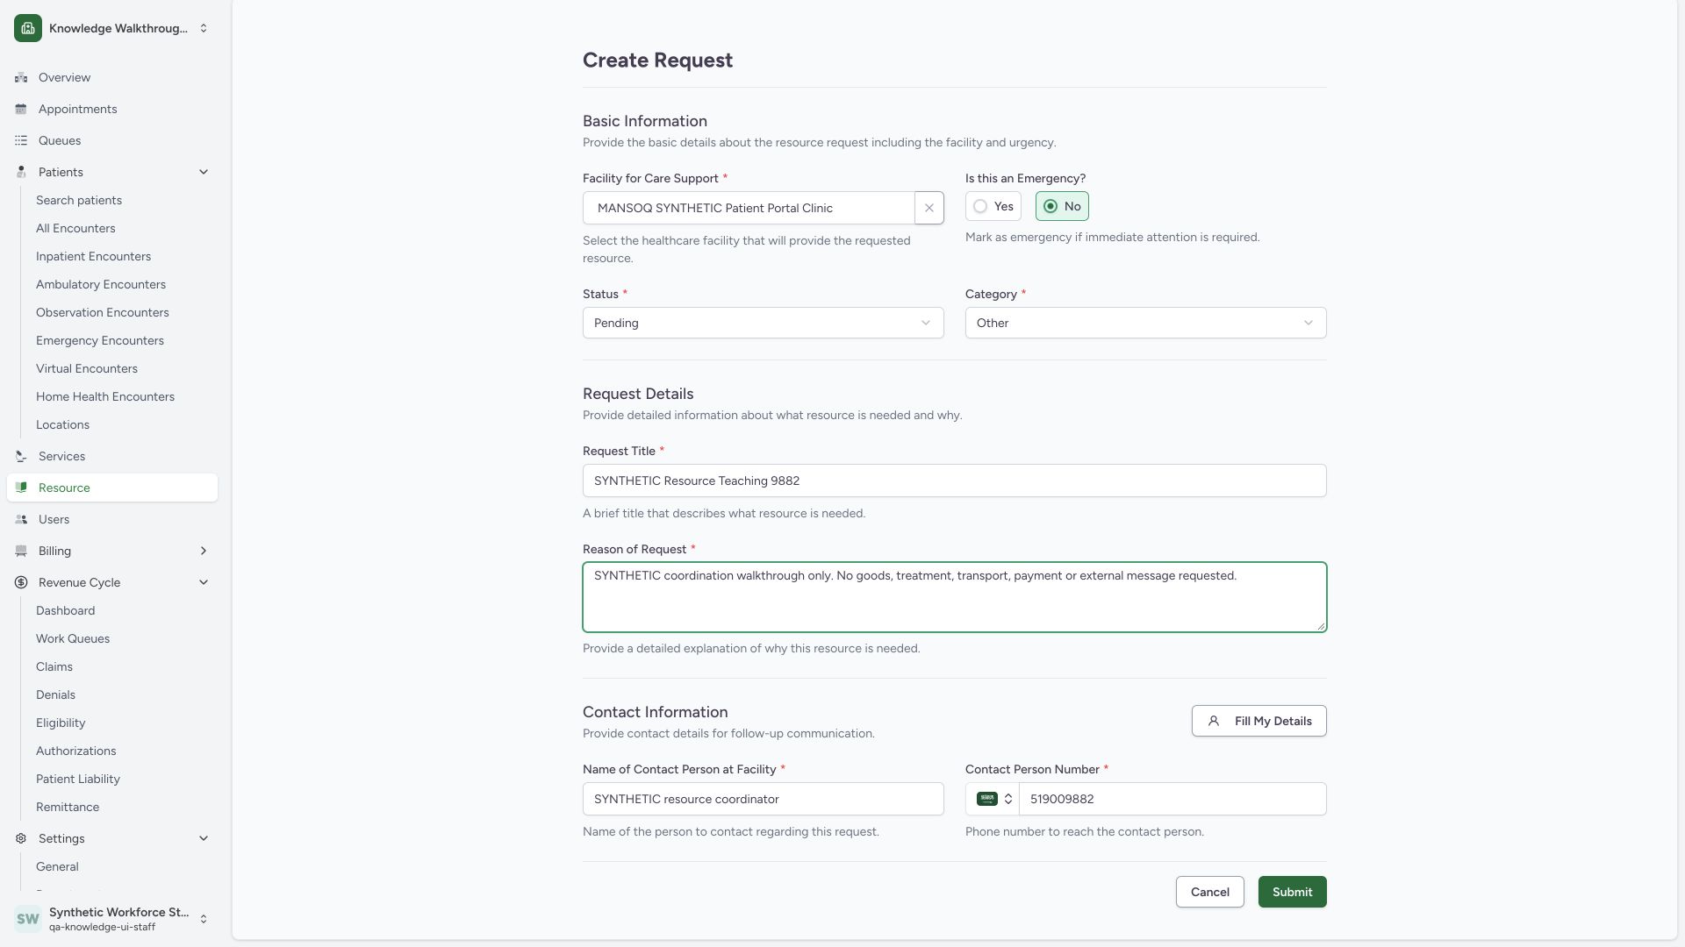Viewport: 1685px width, 947px height.
Task: Open the user account menu switcher
Action: 112,919
